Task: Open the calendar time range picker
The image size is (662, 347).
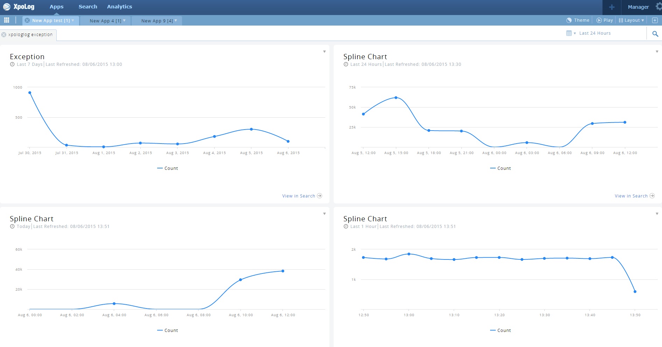Action: [x=570, y=33]
